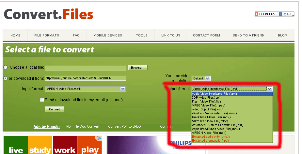Image resolution: width=302 pixels, height=154 pixels.
Task: Open the FILE FORMATS page
Action: [x=47, y=35]
